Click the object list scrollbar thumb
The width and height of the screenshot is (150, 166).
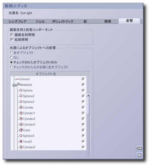[88, 106]
